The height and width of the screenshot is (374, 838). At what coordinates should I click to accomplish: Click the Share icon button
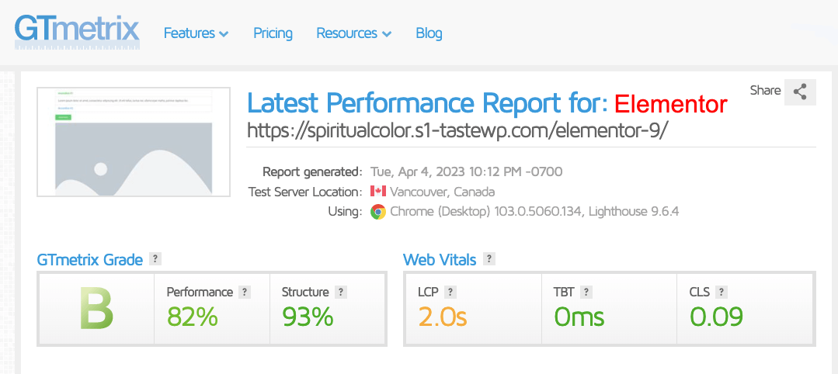(x=800, y=92)
